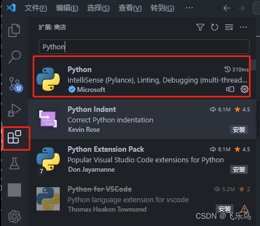Open the 编辑(E) menu
Screen dimensions: 260x226
tap(67, 8)
